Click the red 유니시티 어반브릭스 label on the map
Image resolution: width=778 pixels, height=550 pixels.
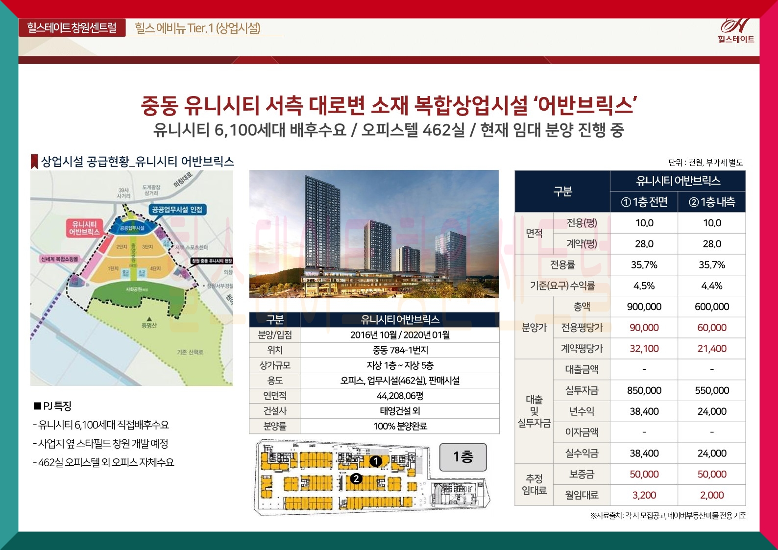click(84, 228)
